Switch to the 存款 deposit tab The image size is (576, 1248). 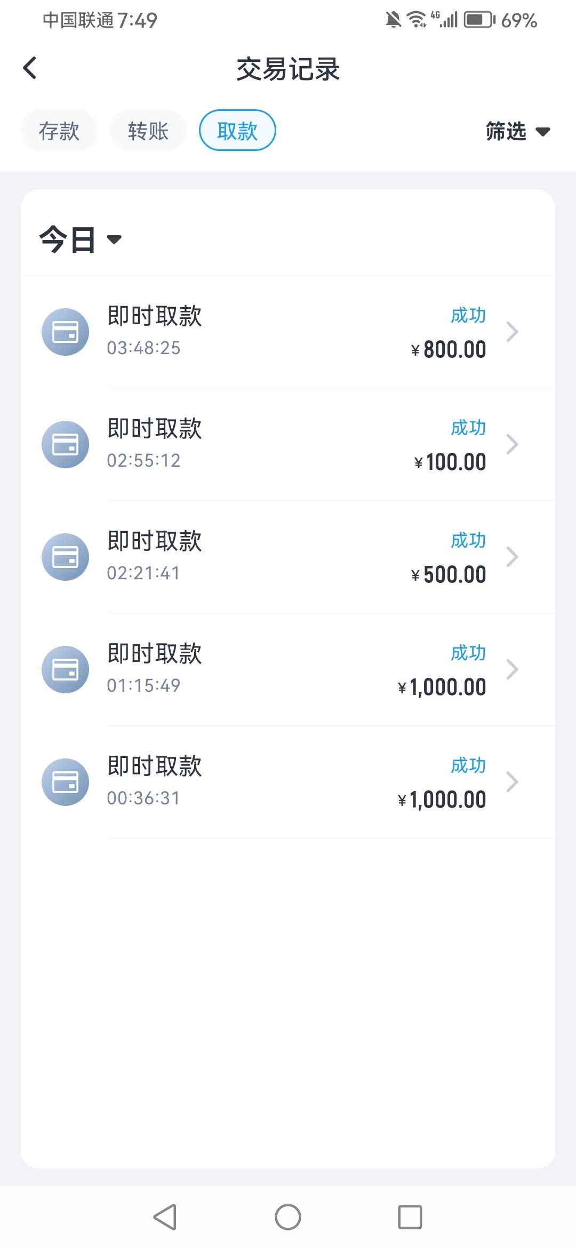tap(59, 131)
